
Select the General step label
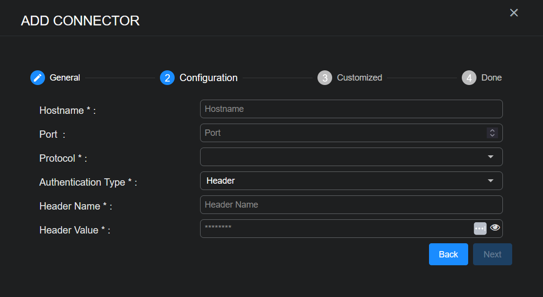(x=65, y=78)
